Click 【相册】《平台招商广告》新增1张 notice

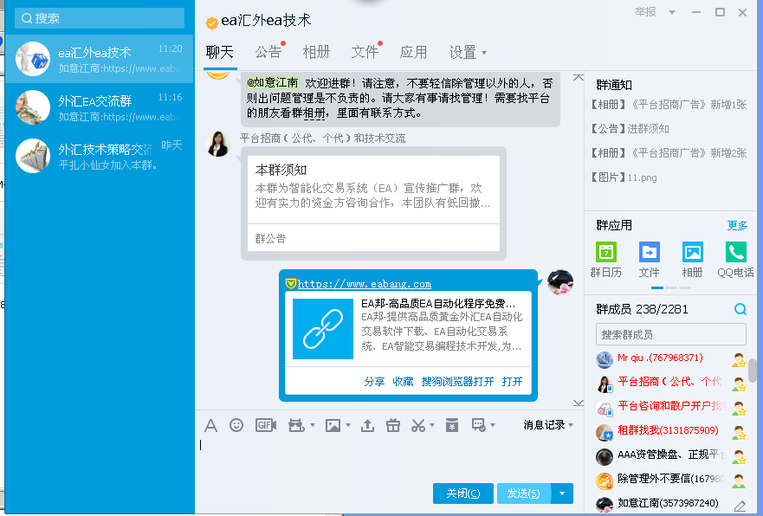point(669,105)
